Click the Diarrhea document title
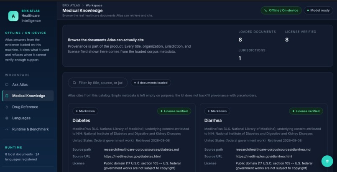The height and width of the screenshot is (172, 337). coord(213,120)
